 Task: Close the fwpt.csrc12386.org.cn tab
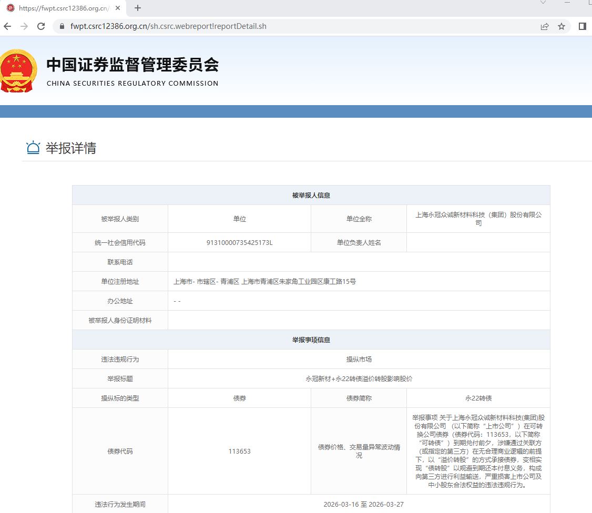(117, 8)
